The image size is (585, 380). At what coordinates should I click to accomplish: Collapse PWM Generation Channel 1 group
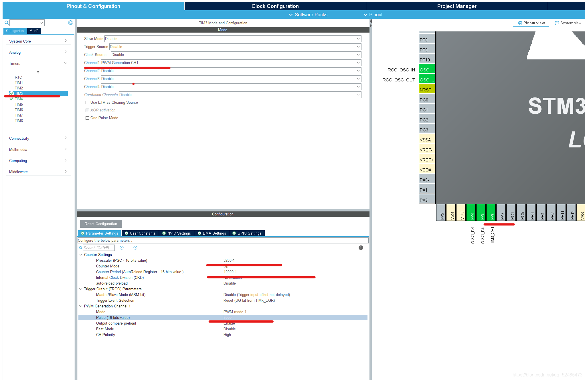[81, 306]
